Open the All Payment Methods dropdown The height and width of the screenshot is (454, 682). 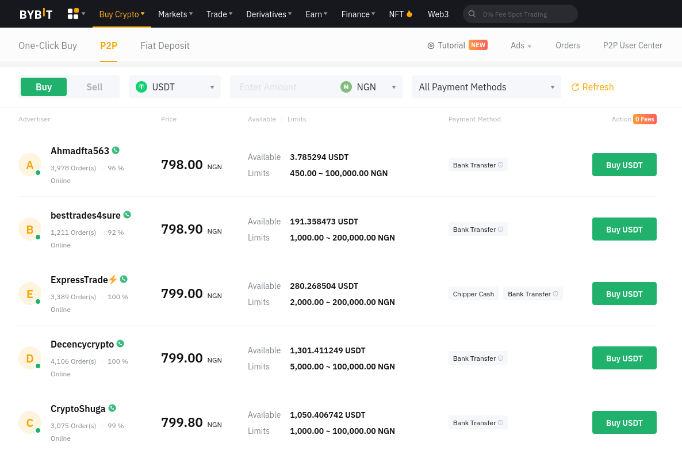(x=486, y=87)
